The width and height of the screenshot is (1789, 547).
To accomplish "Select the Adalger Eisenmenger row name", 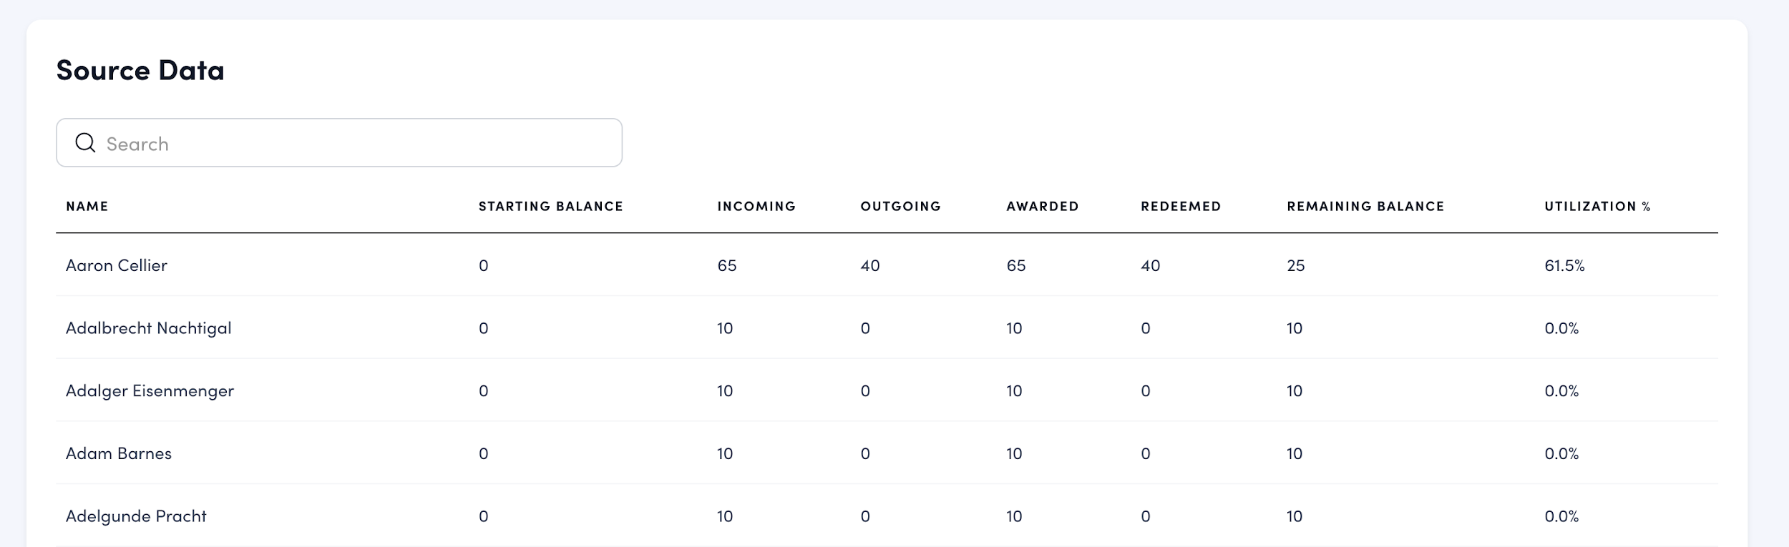I will (x=150, y=390).
